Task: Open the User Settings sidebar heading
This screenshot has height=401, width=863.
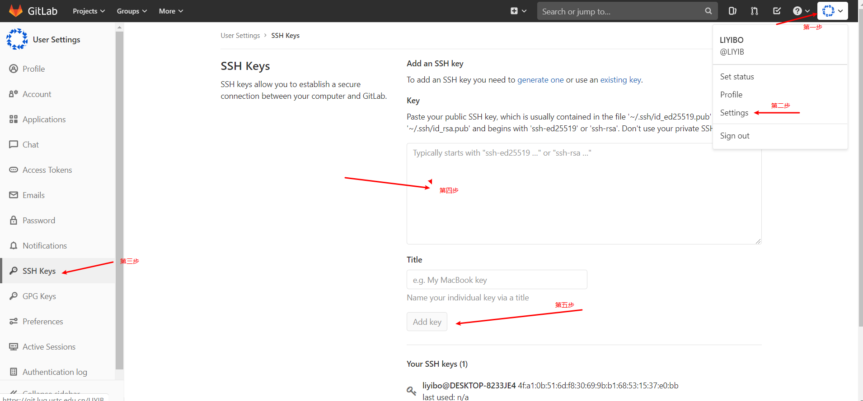Action: click(x=56, y=40)
